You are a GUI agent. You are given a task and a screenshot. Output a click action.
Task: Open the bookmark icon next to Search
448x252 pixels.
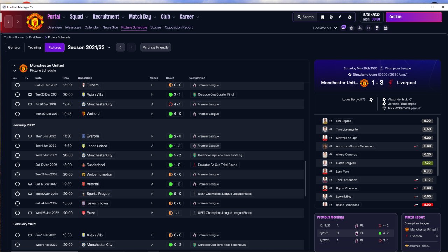coord(323,17)
